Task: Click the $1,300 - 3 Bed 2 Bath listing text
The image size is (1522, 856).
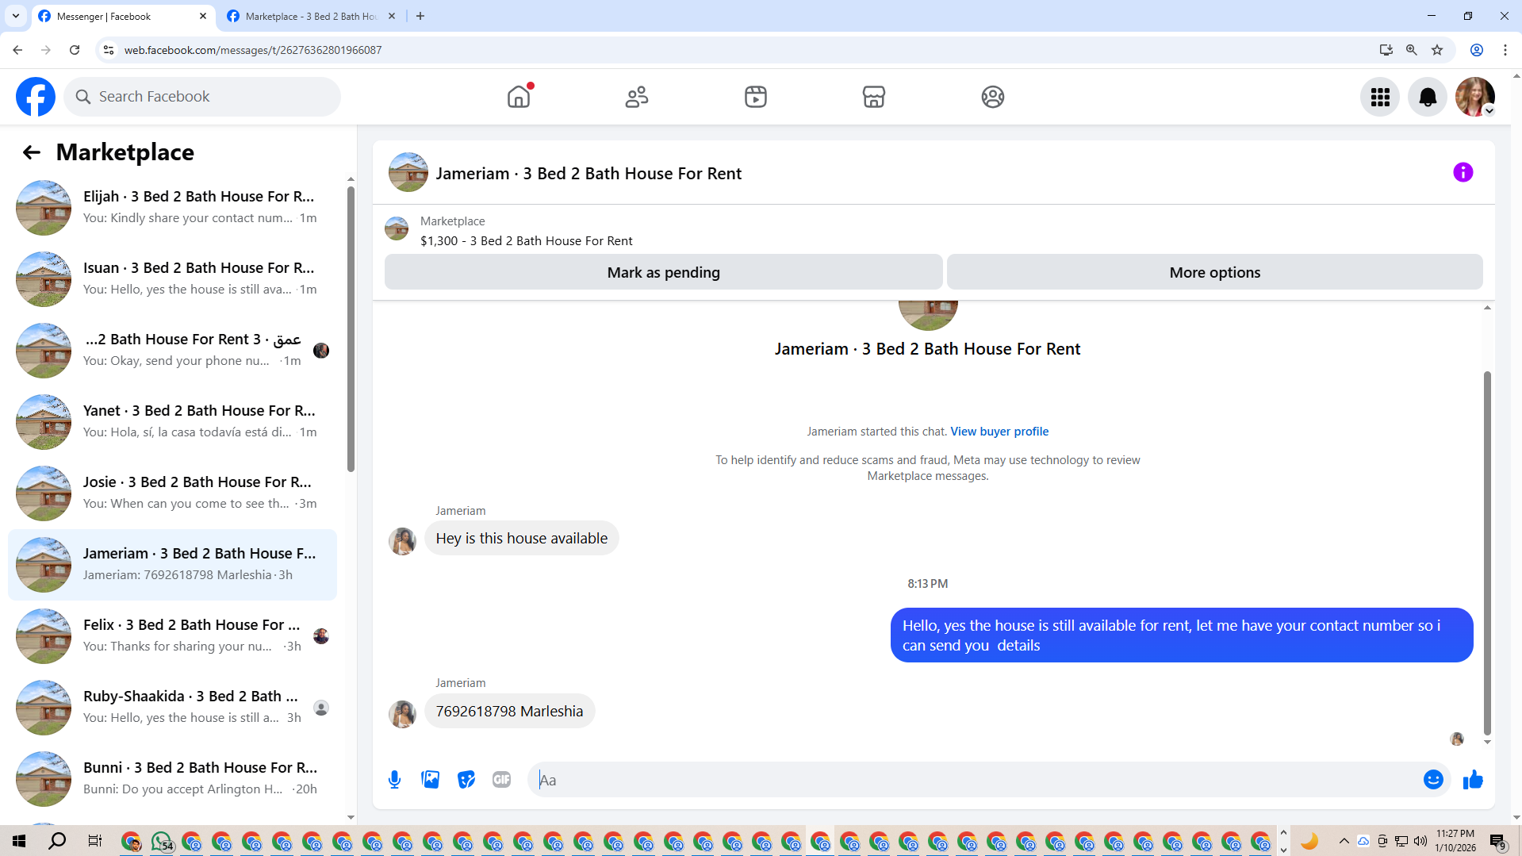Action: (x=526, y=241)
